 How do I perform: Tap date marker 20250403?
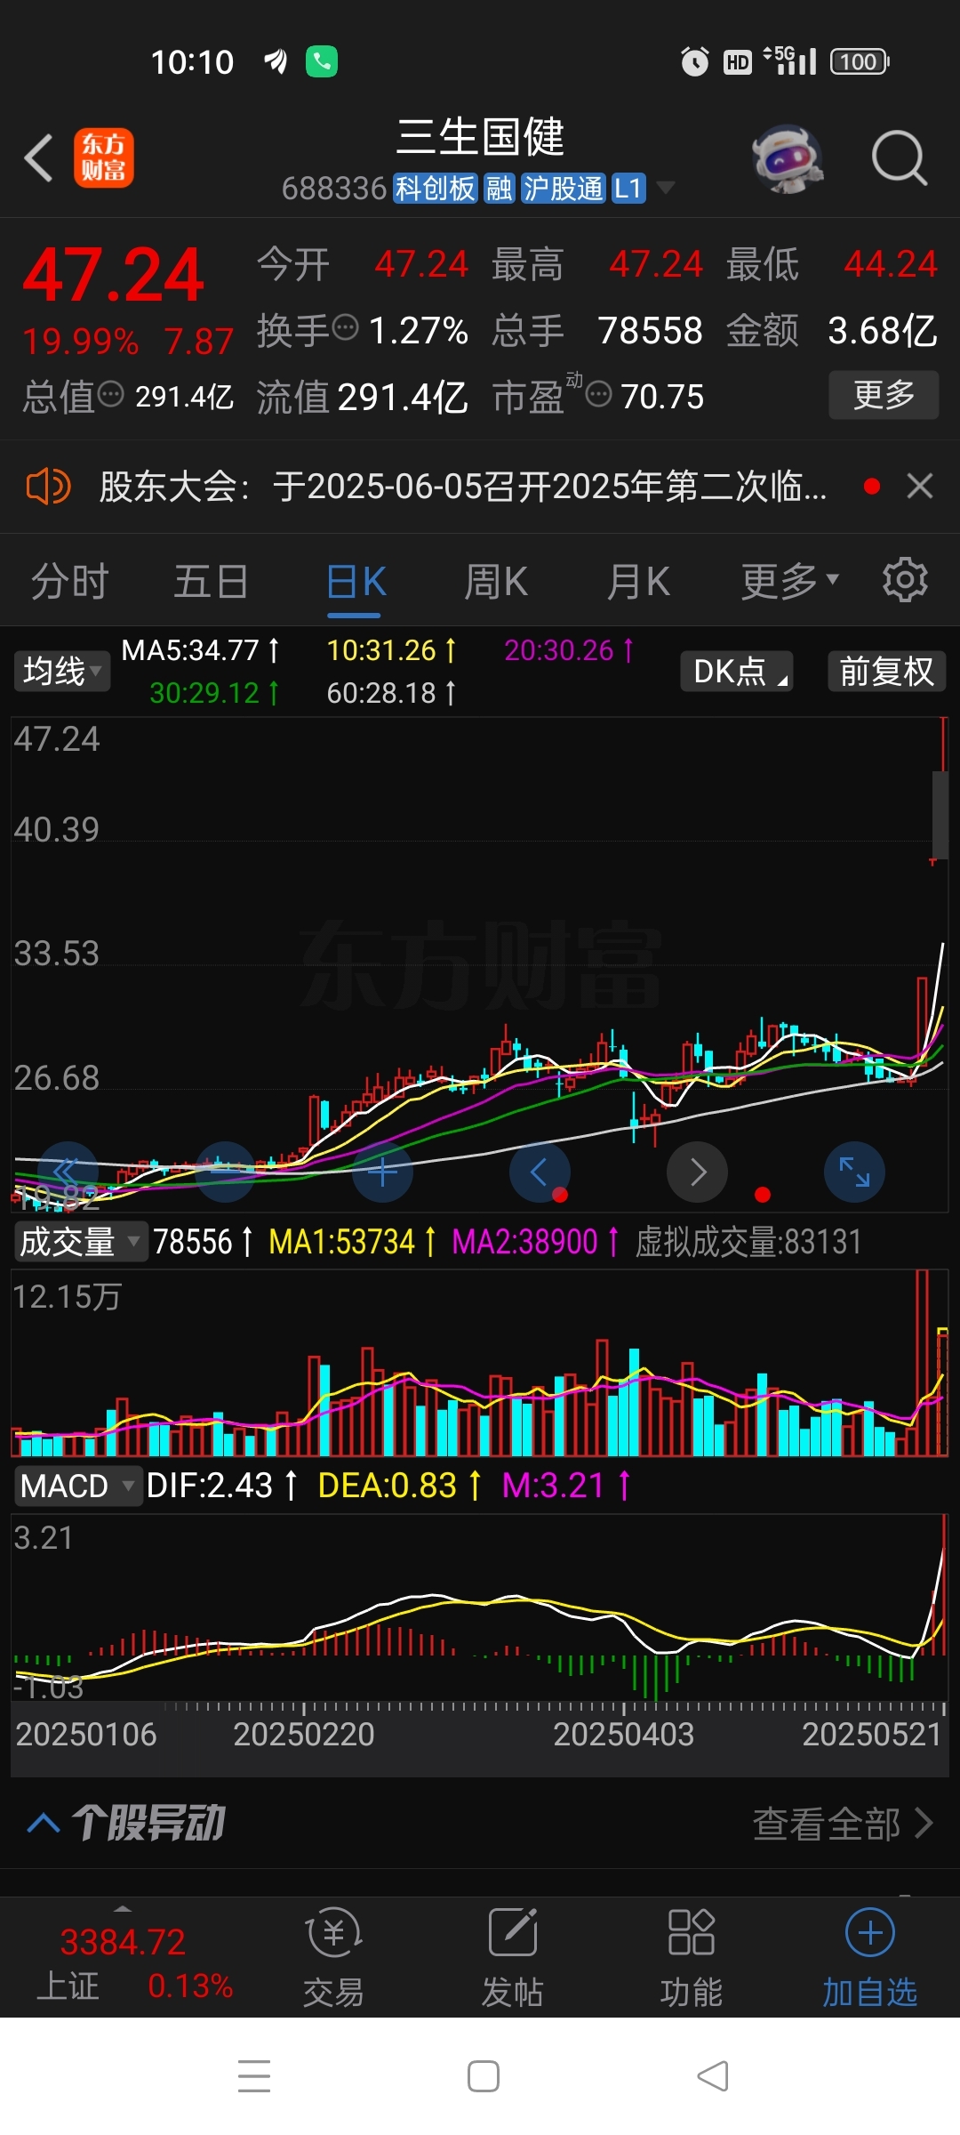point(623,1735)
